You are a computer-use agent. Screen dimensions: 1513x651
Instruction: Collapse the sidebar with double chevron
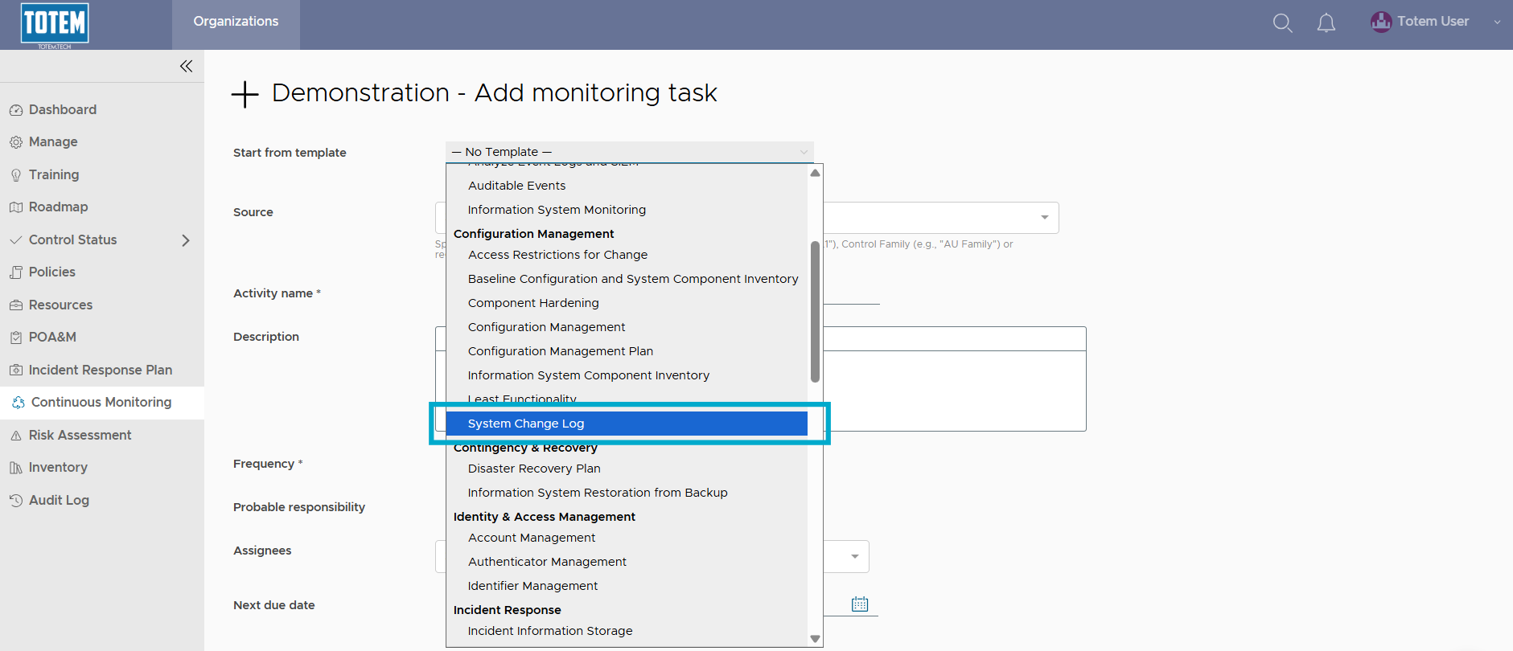[x=186, y=66]
